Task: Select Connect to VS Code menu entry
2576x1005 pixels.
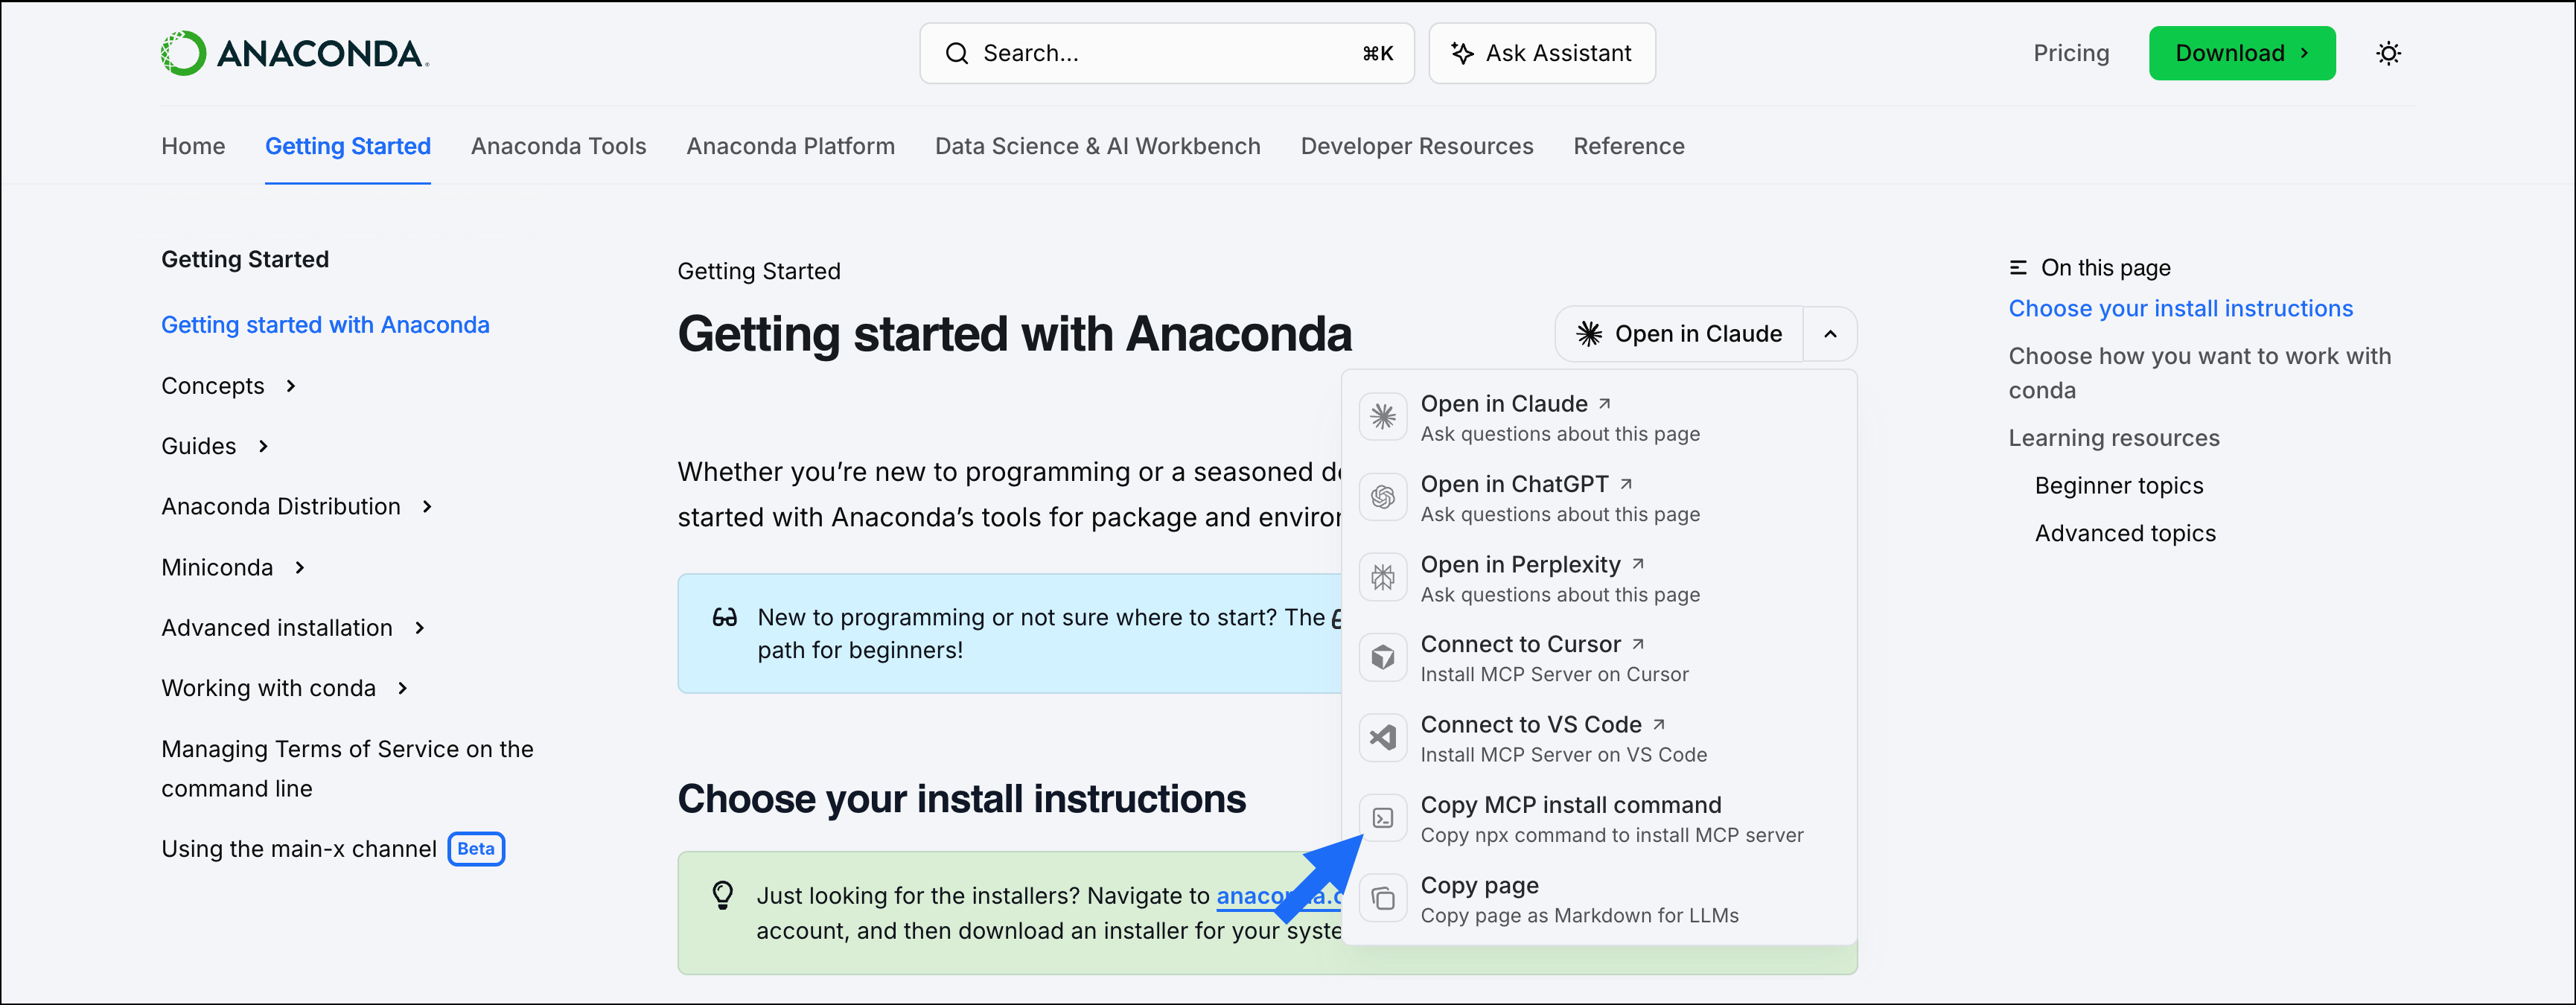Action: point(1599,738)
